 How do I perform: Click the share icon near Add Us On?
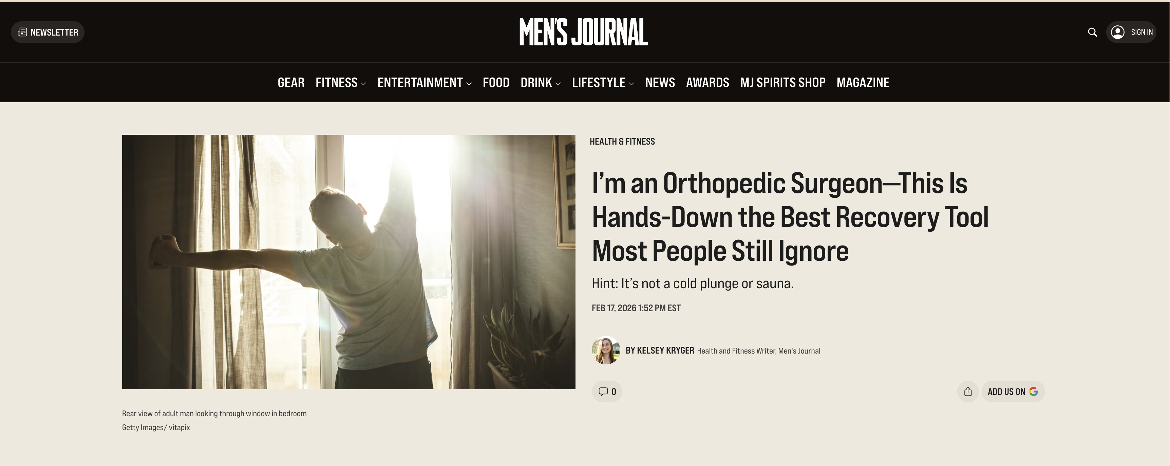click(968, 391)
